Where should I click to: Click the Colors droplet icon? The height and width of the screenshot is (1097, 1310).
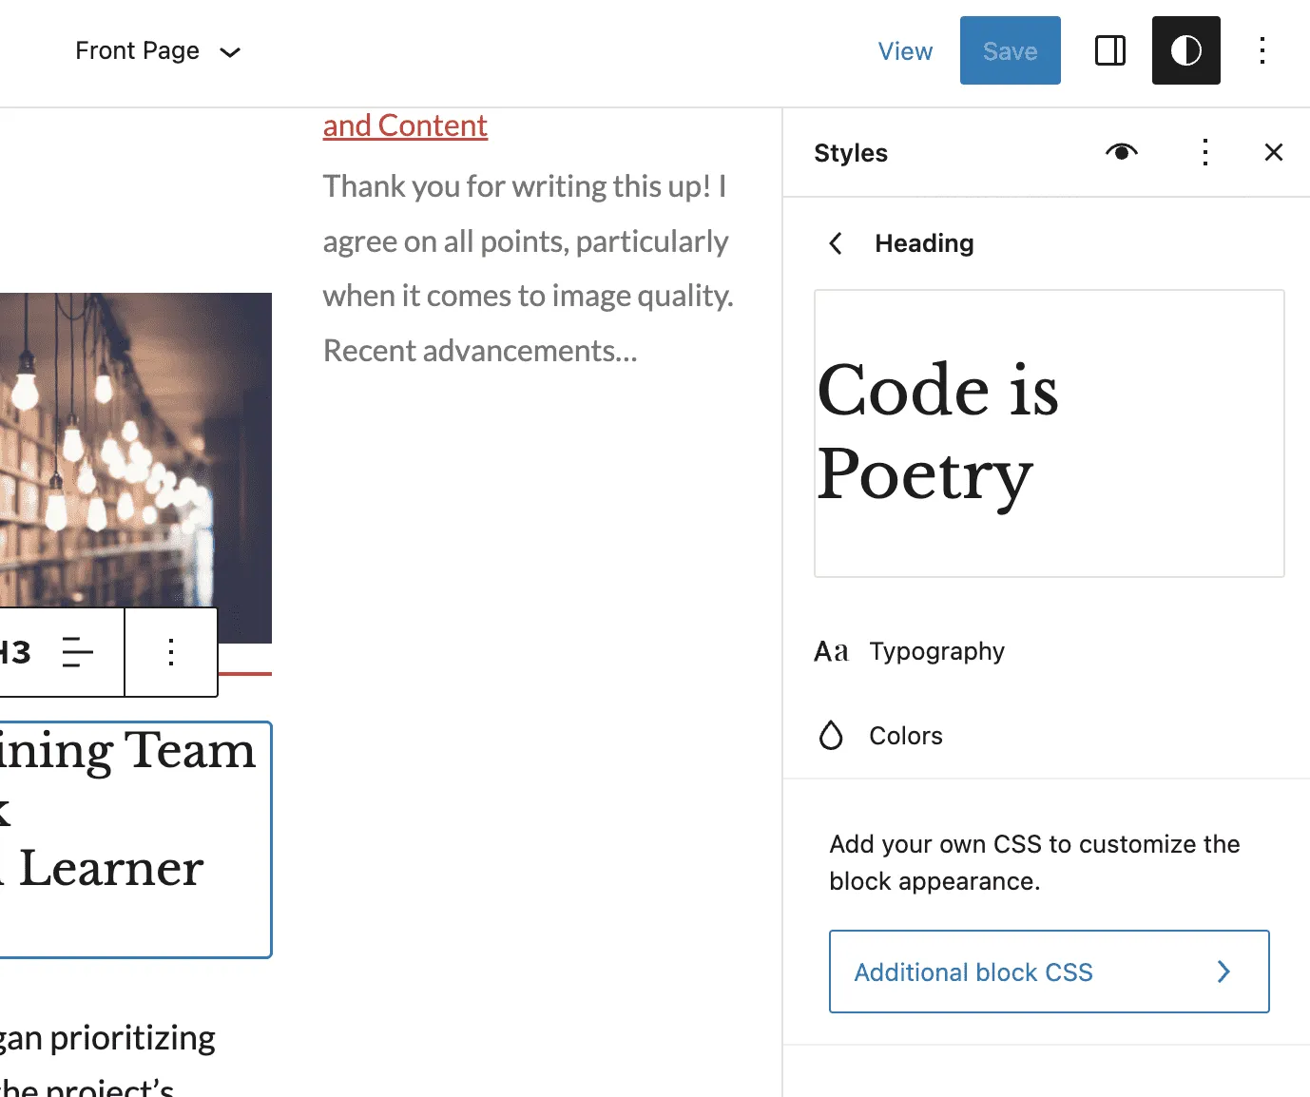click(x=831, y=736)
